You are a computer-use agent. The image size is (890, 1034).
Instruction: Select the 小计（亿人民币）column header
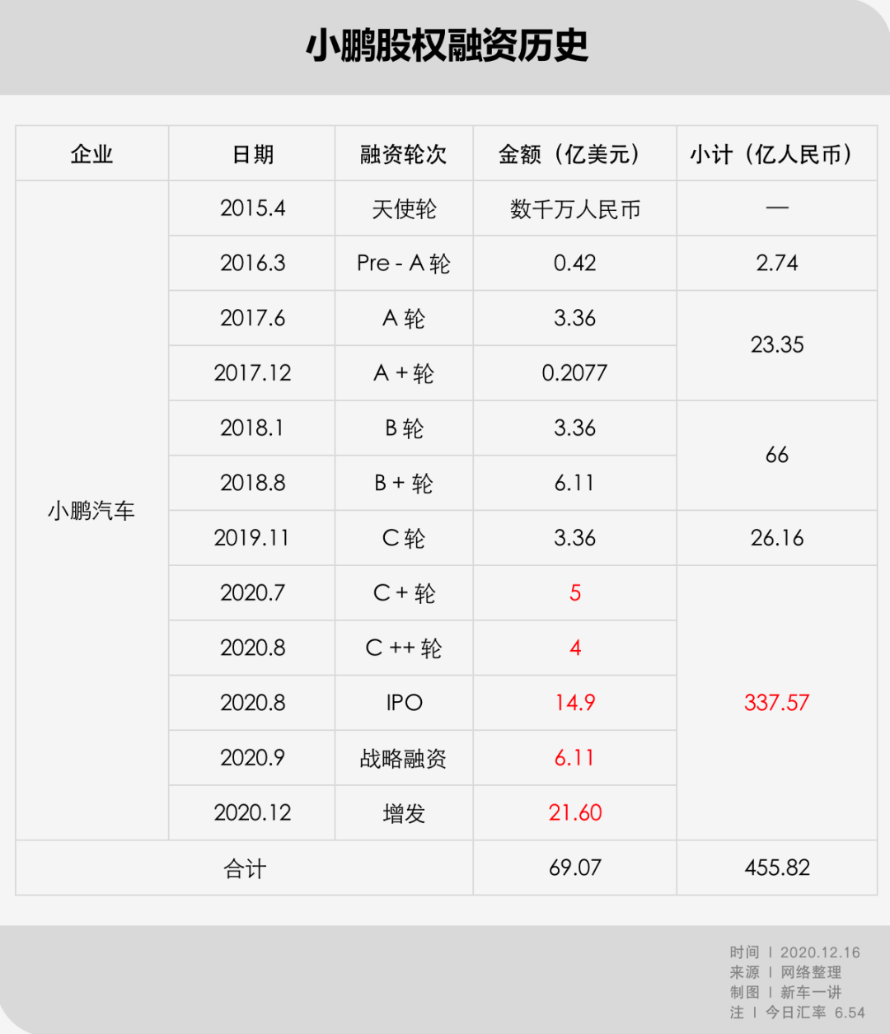click(776, 154)
